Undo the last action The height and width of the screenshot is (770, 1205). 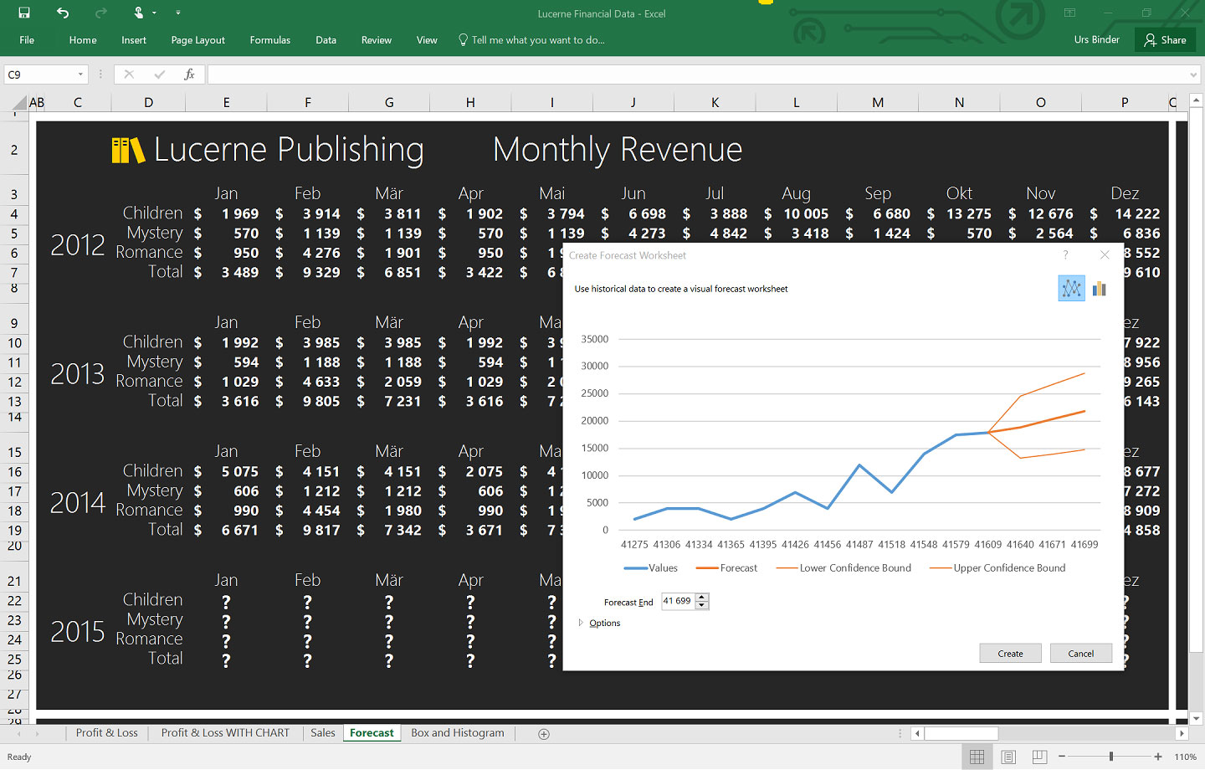tap(63, 13)
